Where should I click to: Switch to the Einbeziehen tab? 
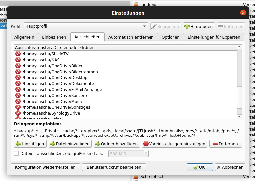[54, 37]
